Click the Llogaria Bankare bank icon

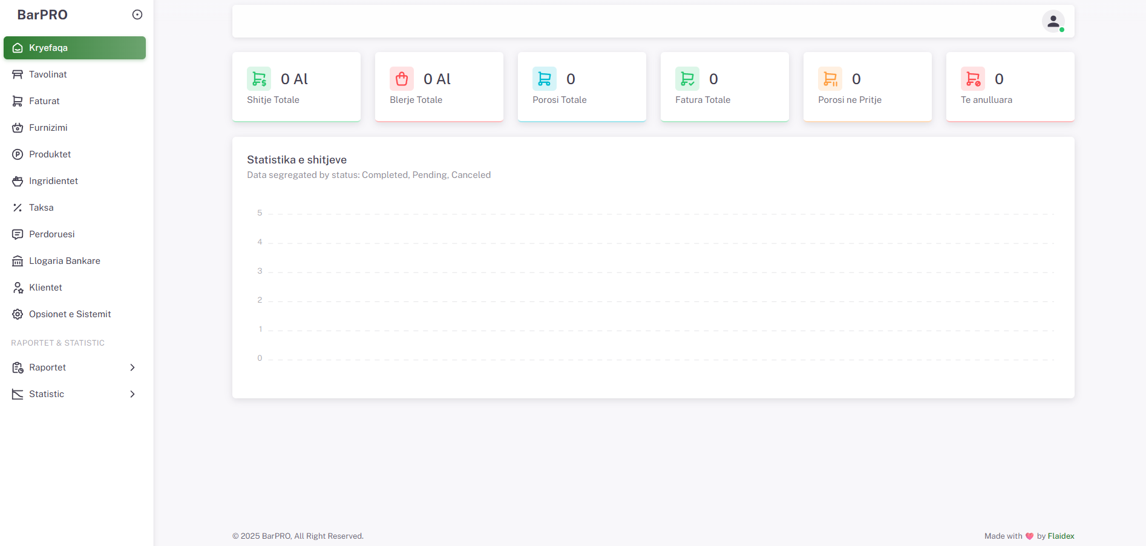(18, 261)
